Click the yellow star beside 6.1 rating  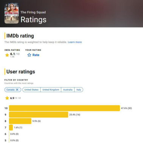click(x=7, y=55)
